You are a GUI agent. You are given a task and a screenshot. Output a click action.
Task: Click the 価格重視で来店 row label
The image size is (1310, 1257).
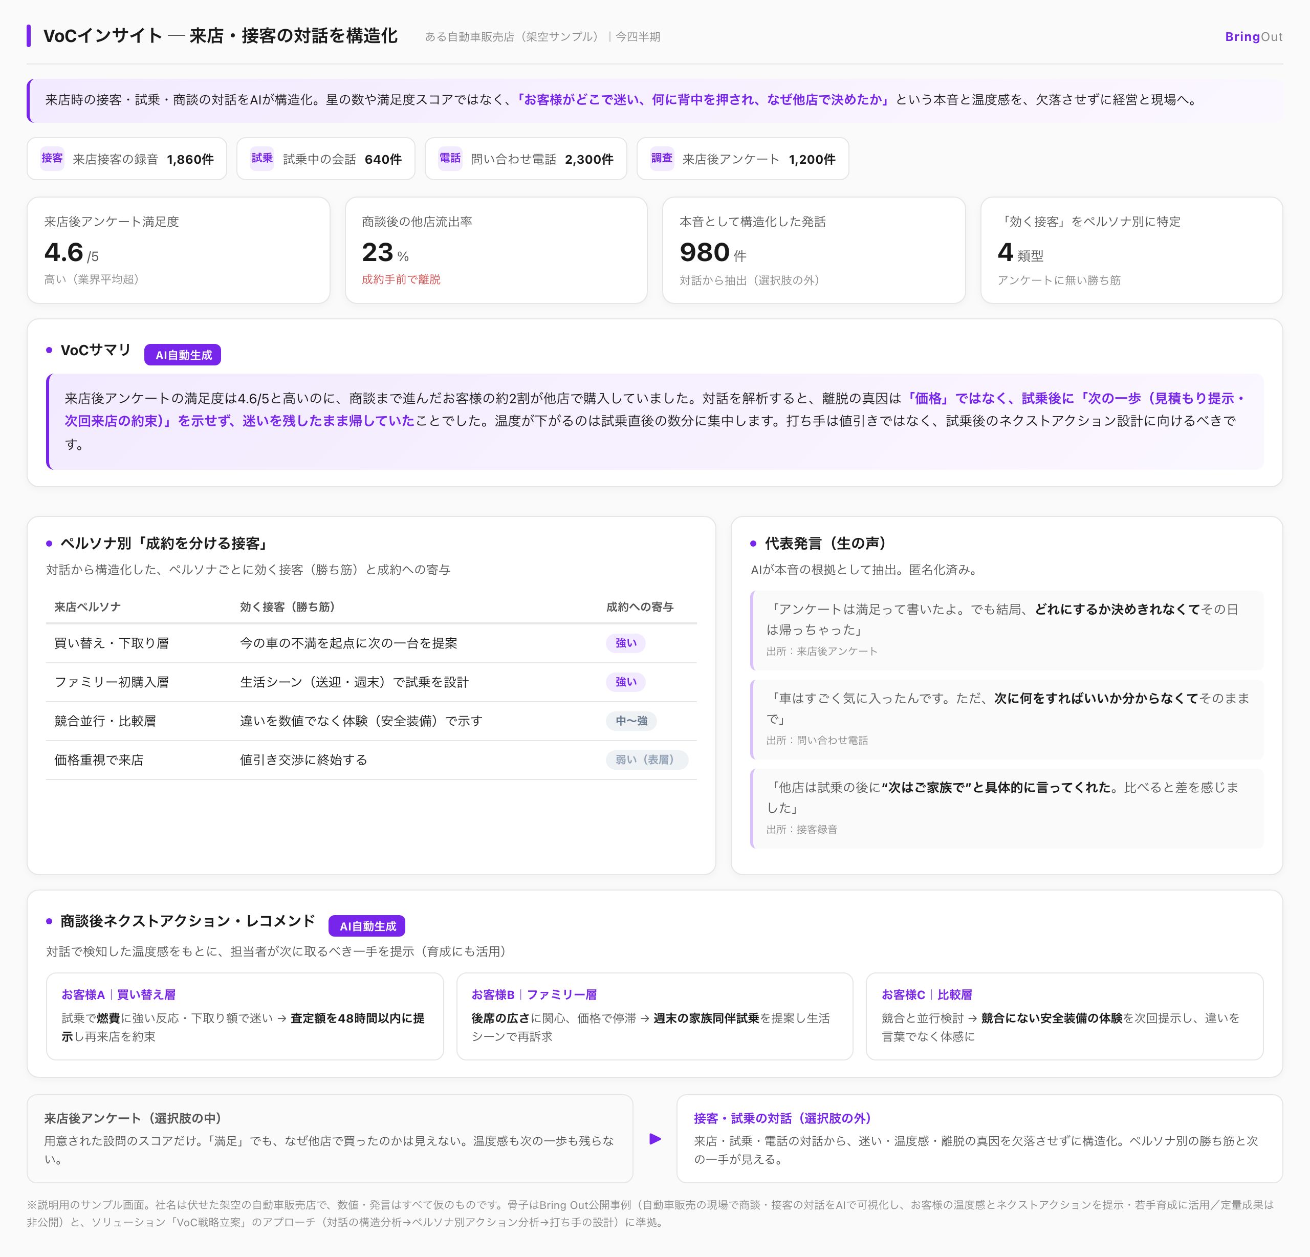tap(99, 760)
